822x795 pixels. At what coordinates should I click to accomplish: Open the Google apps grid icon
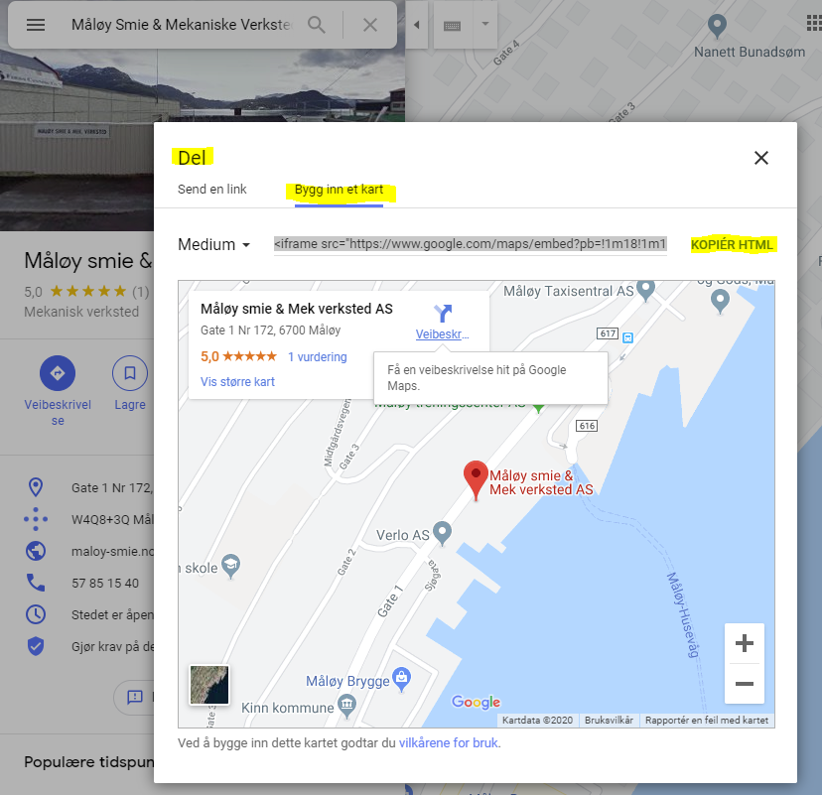[814, 23]
